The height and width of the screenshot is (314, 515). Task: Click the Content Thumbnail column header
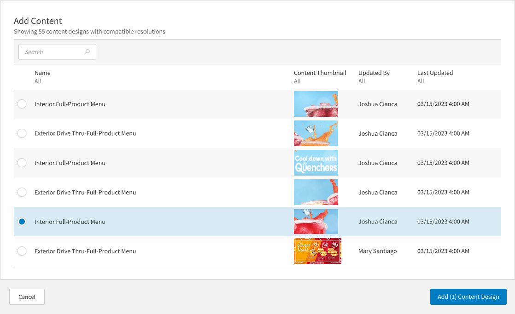(x=320, y=73)
